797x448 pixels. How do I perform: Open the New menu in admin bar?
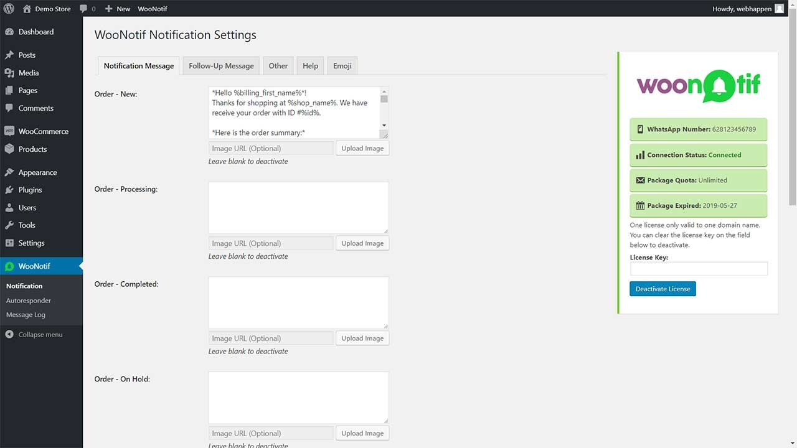pos(117,9)
